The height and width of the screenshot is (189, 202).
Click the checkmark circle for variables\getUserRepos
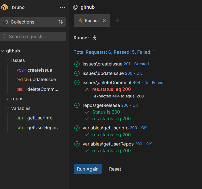click(77, 144)
